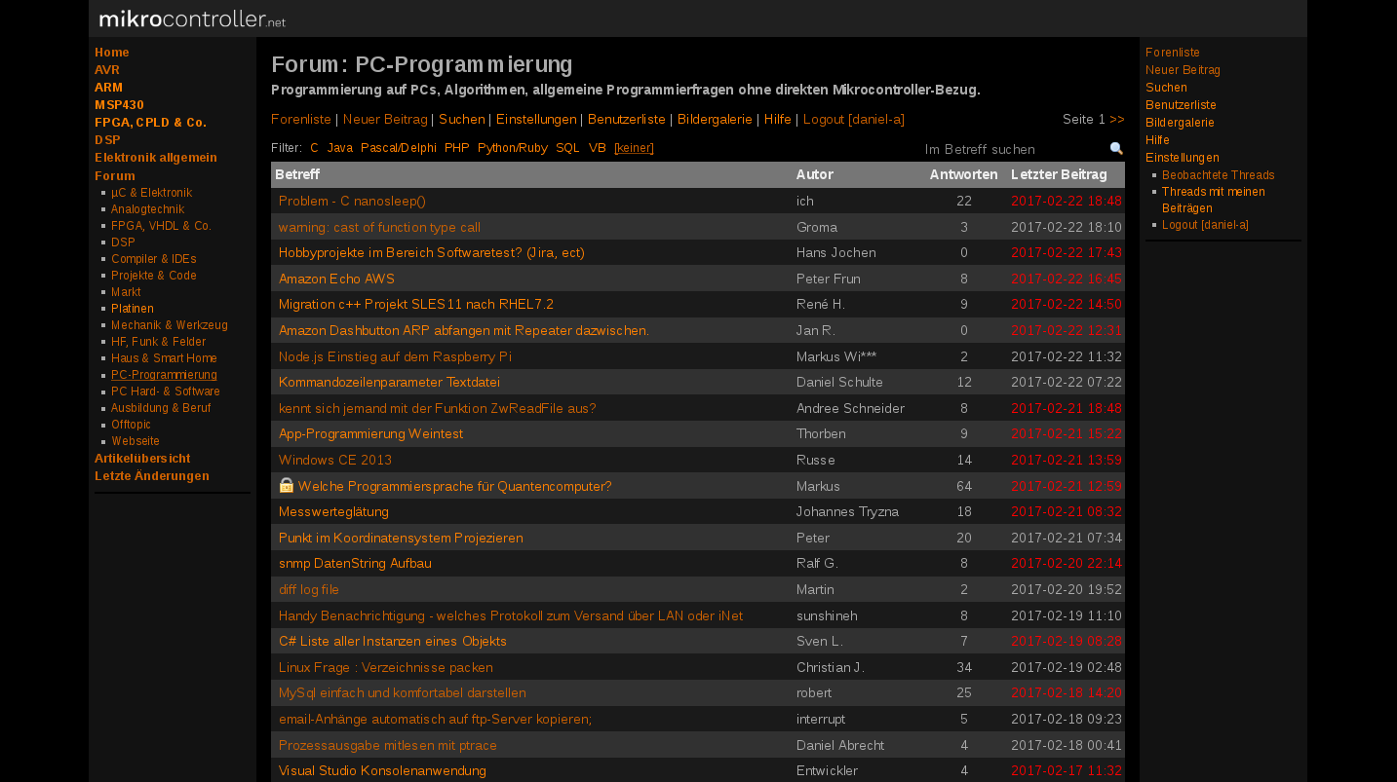
Task: Focus the 'Im Betreff suchen' search field
Action: click(x=1014, y=149)
